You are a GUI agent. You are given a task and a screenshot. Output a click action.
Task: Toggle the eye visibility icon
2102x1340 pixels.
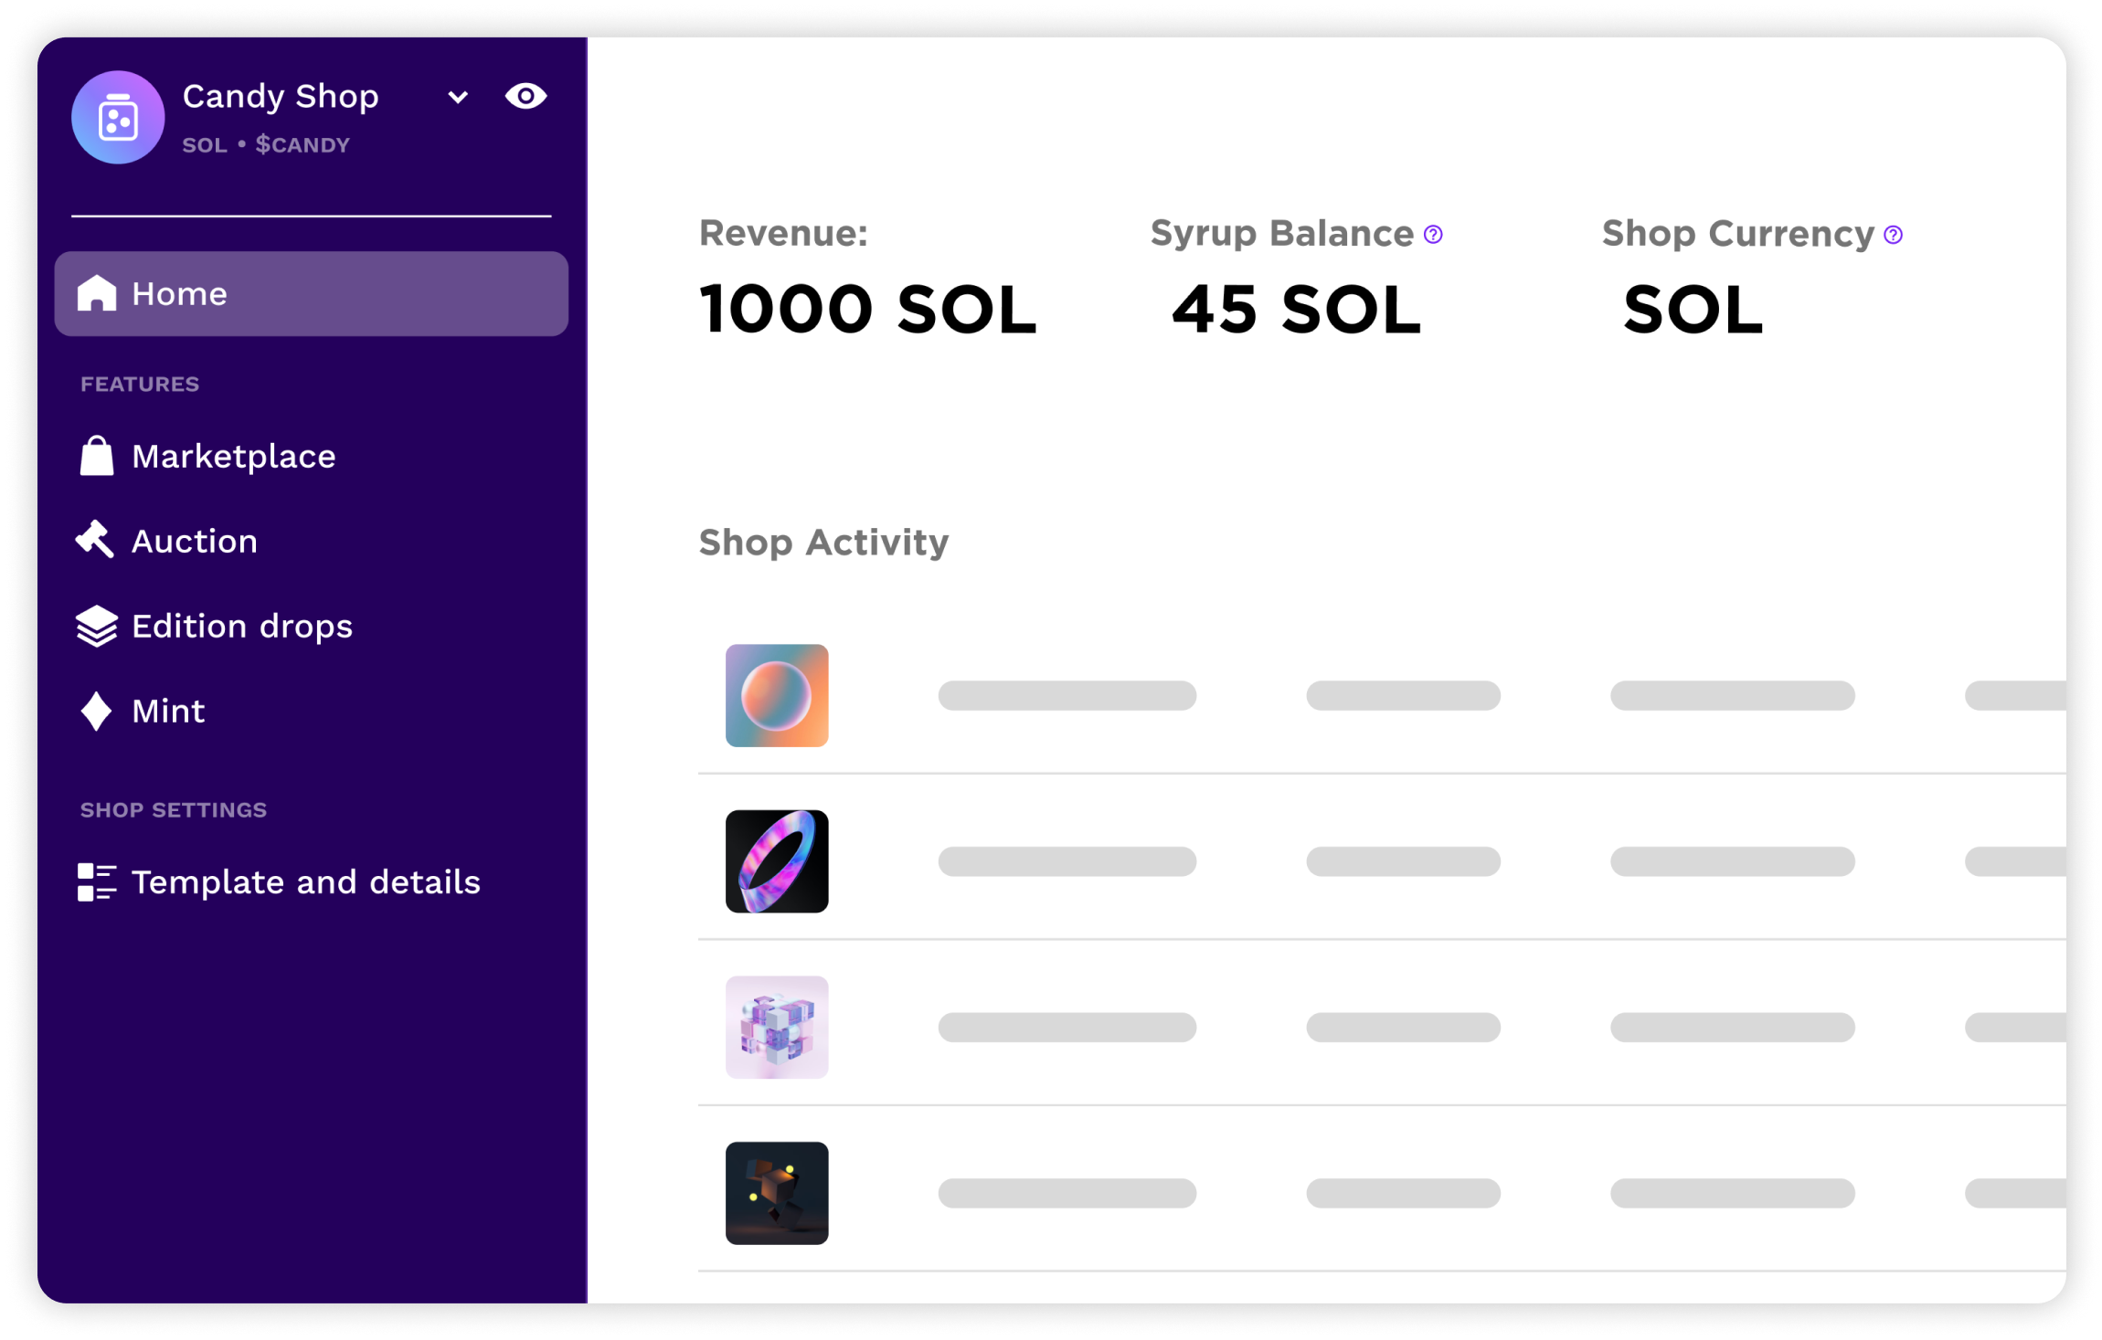tap(525, 96)
